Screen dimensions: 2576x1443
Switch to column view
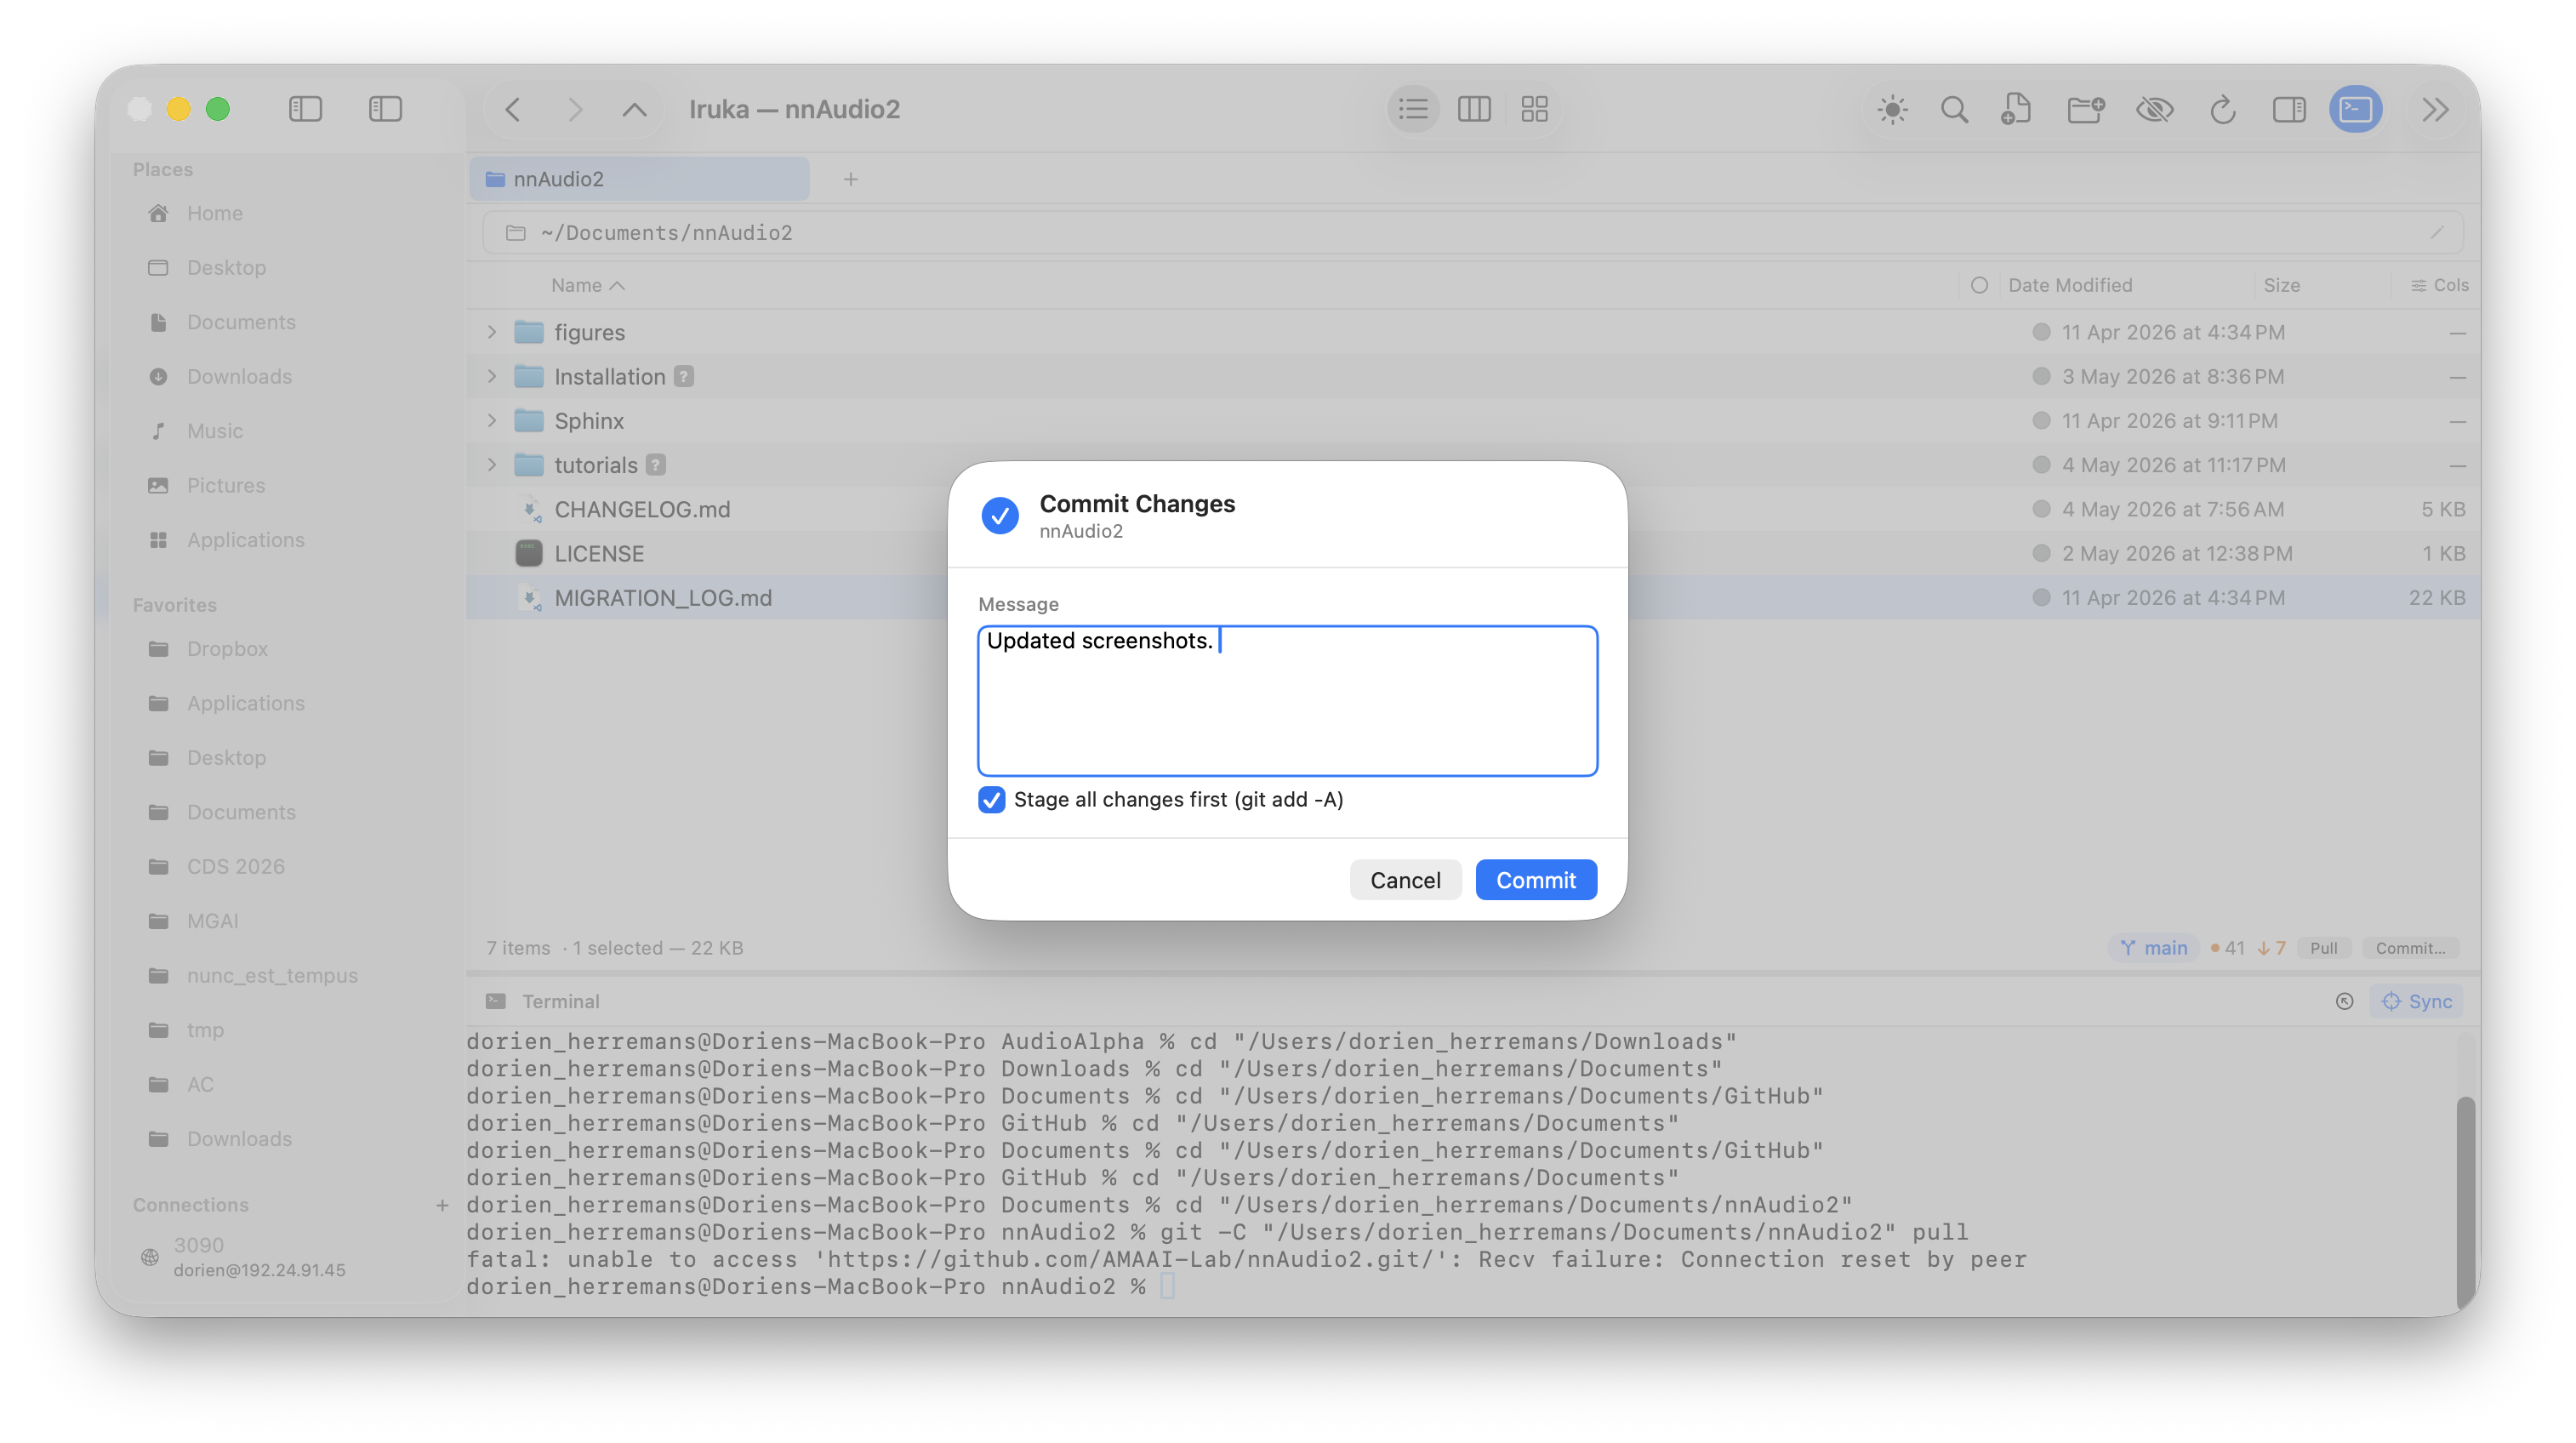1474,109
